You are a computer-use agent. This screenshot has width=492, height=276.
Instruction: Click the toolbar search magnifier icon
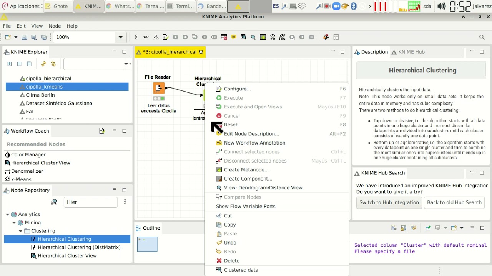click(x=482, y=37)
